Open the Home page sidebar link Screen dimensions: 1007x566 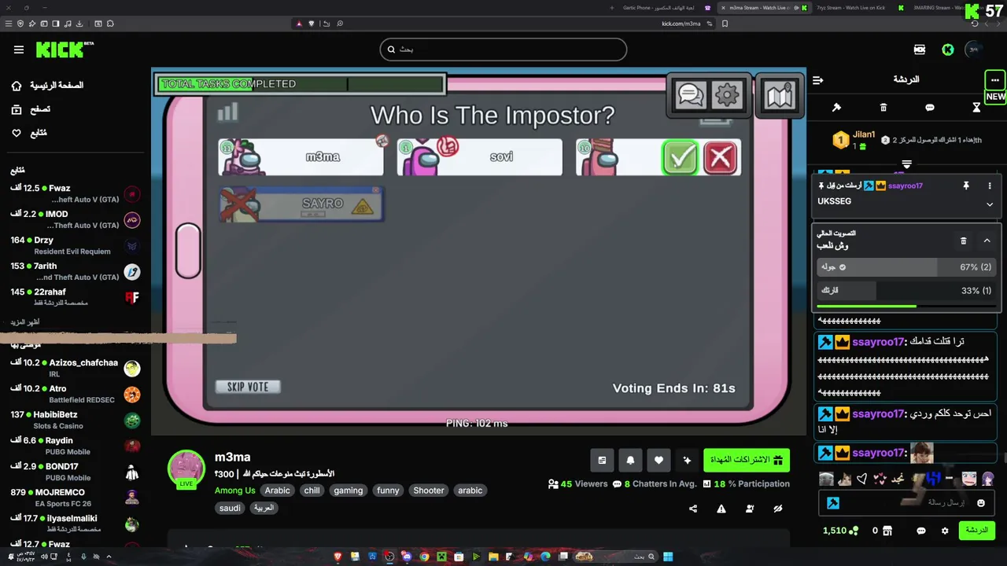[x=47, y=85]
